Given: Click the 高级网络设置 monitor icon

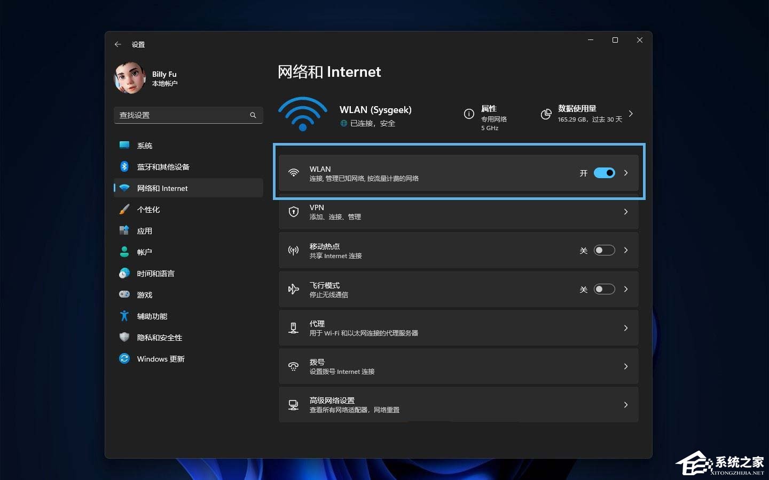Looking at the screenshot, I should (293, 404).
